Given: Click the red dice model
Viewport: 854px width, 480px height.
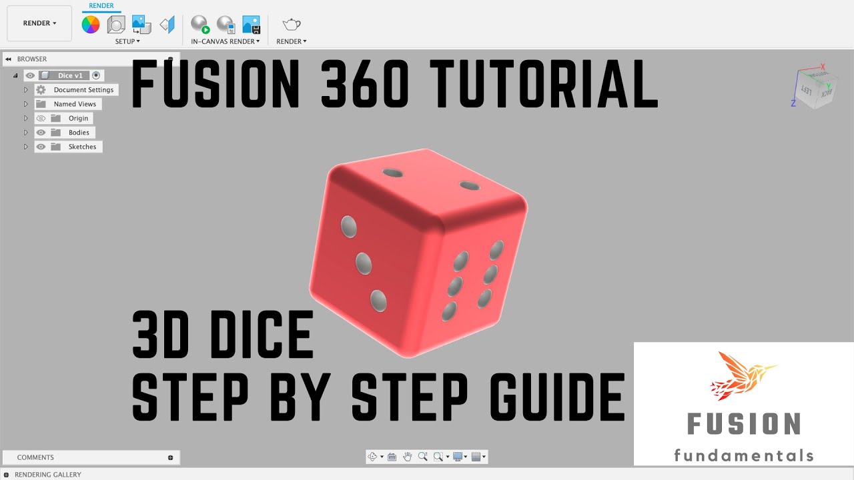Looking at the screenshot, I should click(x=418, y=252).
